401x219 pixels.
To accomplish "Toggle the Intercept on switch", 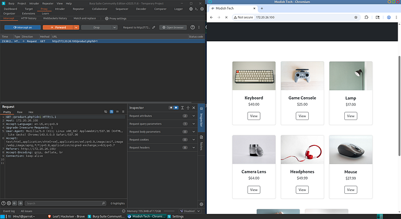I will pyautogui.click(x=22, y=27).
